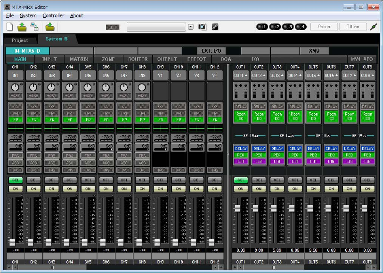Toggle the OUT1 ON button
Screen dimensions: 383x273
click(241, 188)
